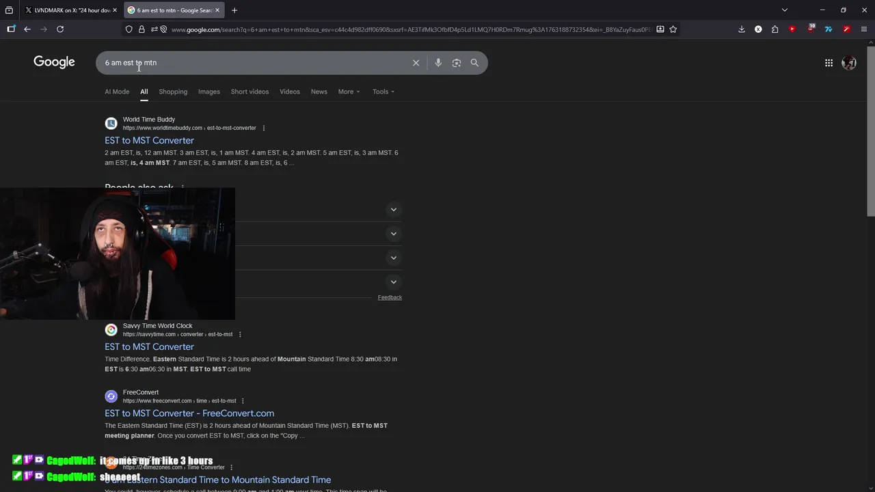875x492 pixels.
Task: Click the red wand extension icon
Action: [x=846, y=29]
